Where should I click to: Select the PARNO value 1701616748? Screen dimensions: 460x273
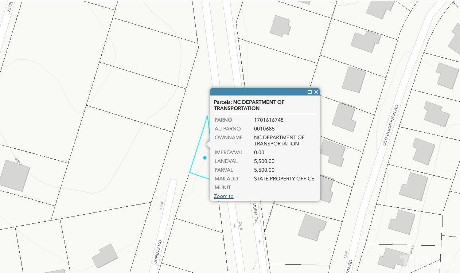tap(269, 120)
